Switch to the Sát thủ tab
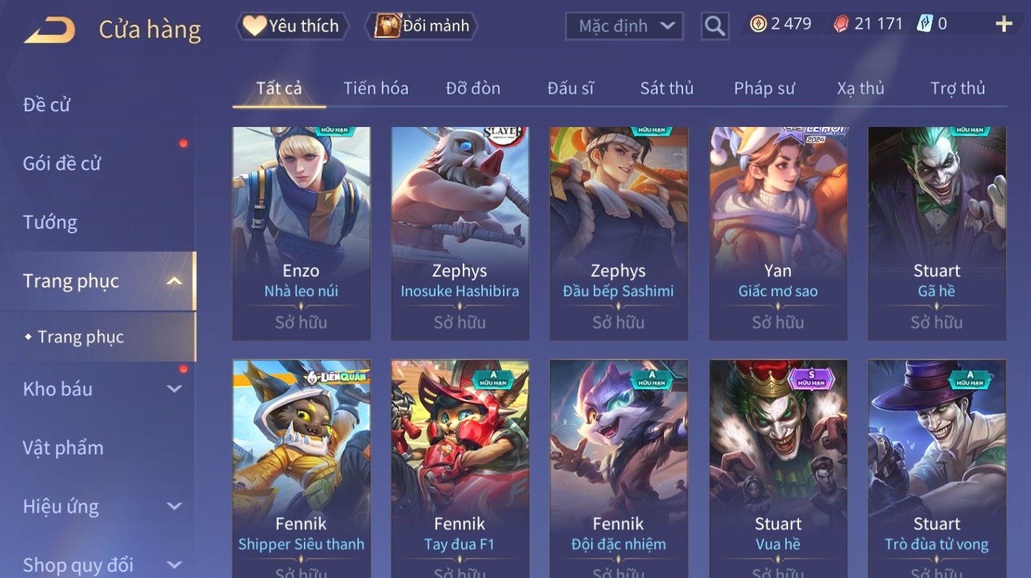 tap(667, 88)
